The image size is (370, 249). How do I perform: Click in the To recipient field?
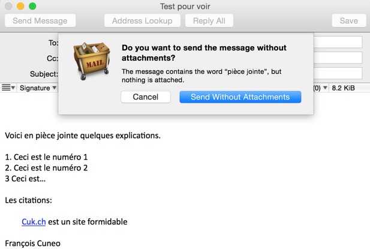point(338,42)
